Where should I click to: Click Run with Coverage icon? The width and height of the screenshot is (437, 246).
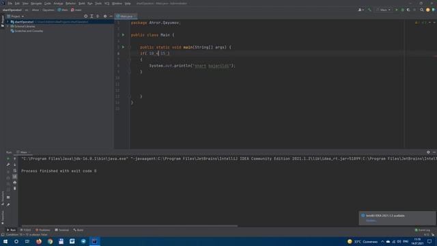[x=408, y=10]
